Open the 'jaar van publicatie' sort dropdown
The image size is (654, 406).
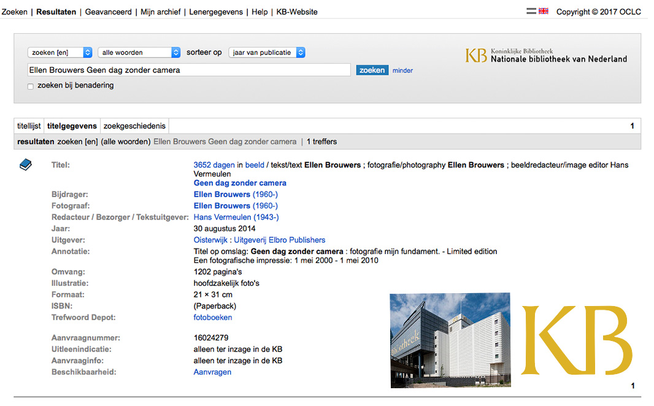click(266, 53)
